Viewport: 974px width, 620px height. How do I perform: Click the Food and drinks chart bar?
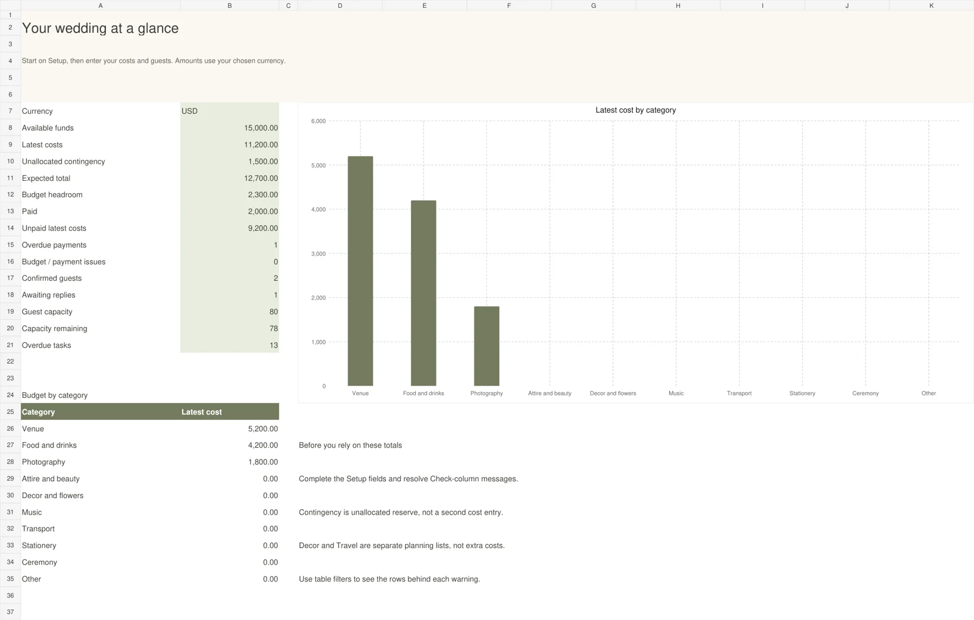(424, 293)
